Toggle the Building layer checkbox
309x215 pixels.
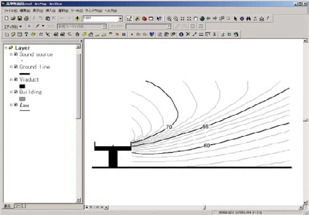(16, 92)
